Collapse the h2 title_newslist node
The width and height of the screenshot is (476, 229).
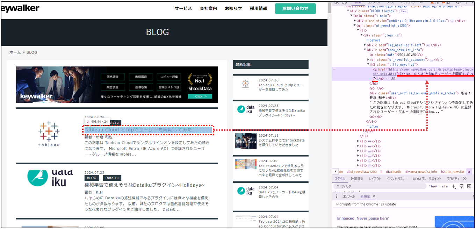click(x=368, y=65)
